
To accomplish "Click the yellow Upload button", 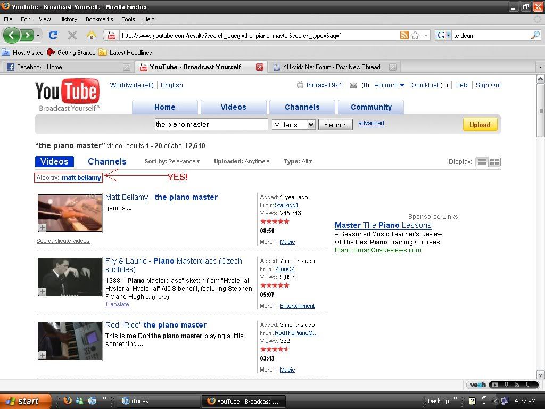I will pyautogui.click(x=480, y=125).
